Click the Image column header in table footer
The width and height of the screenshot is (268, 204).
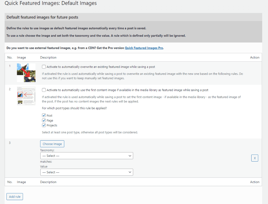tap(21, 182)
